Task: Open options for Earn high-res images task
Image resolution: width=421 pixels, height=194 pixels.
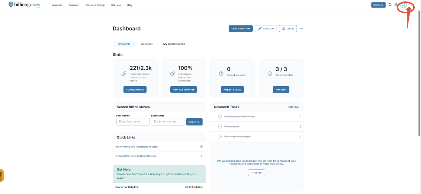Action: [300, 137]
